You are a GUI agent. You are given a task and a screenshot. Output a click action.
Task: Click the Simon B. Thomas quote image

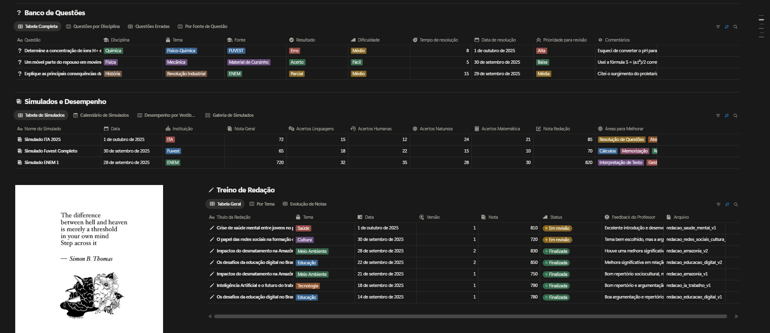point(89,259)
